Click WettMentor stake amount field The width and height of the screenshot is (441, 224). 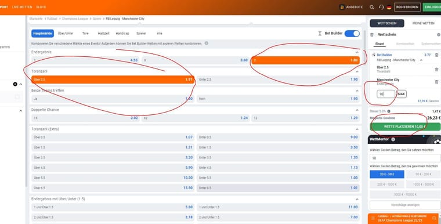(405, 158)
